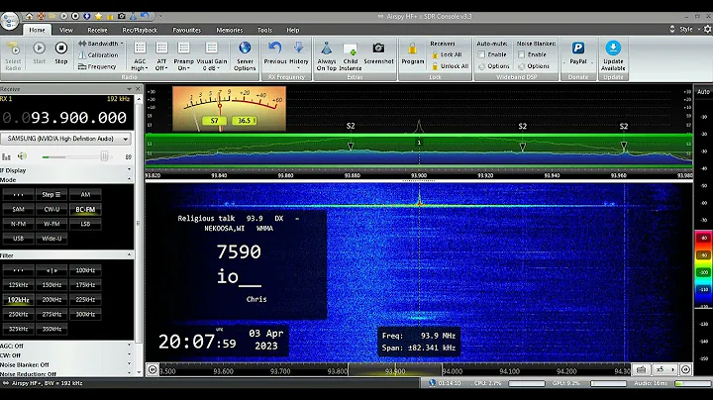Click the Start radio play icon
The image size is (713, 400).
click(x=39, y=49)
